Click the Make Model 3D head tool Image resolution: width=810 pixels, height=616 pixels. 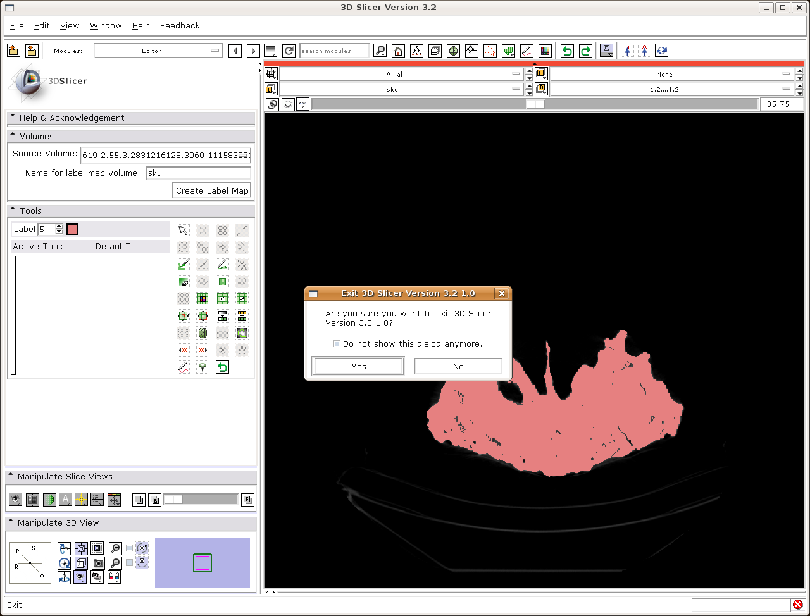(x=202, y=333)
